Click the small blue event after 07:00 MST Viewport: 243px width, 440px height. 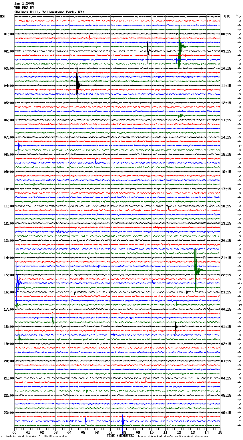pyautogui.click(x=19, y=146)
